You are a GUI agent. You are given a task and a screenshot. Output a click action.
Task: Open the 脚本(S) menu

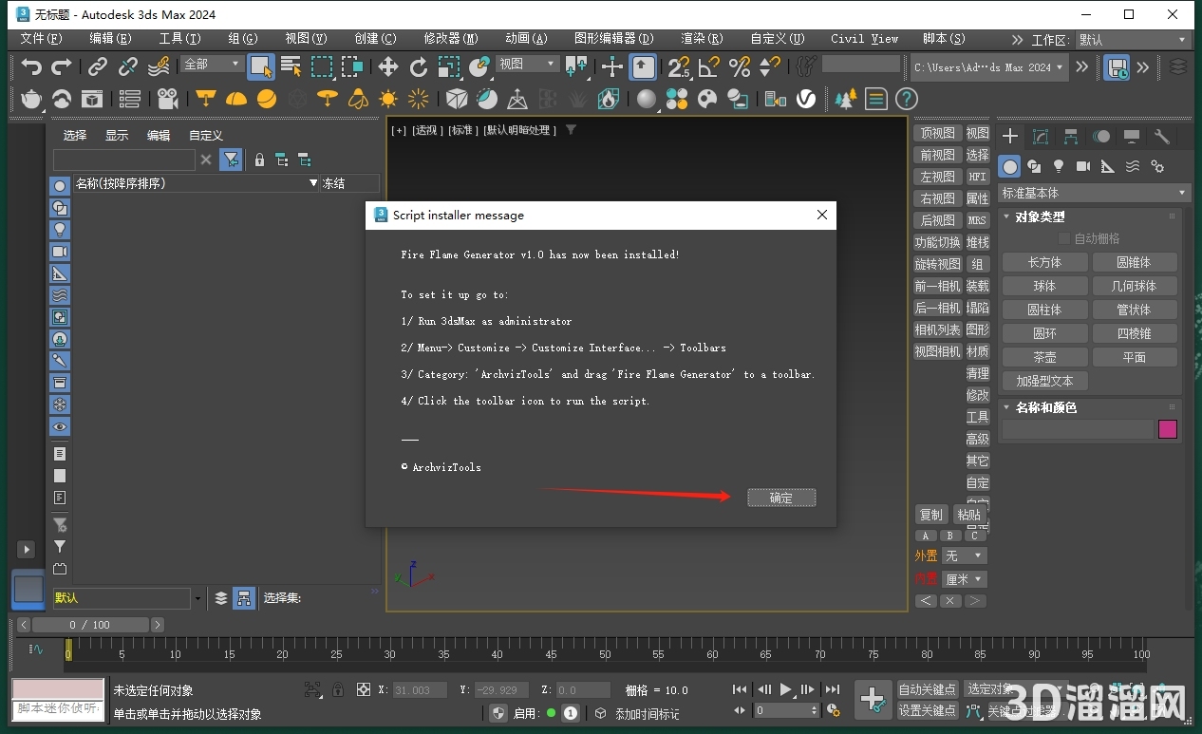(944, 39)
